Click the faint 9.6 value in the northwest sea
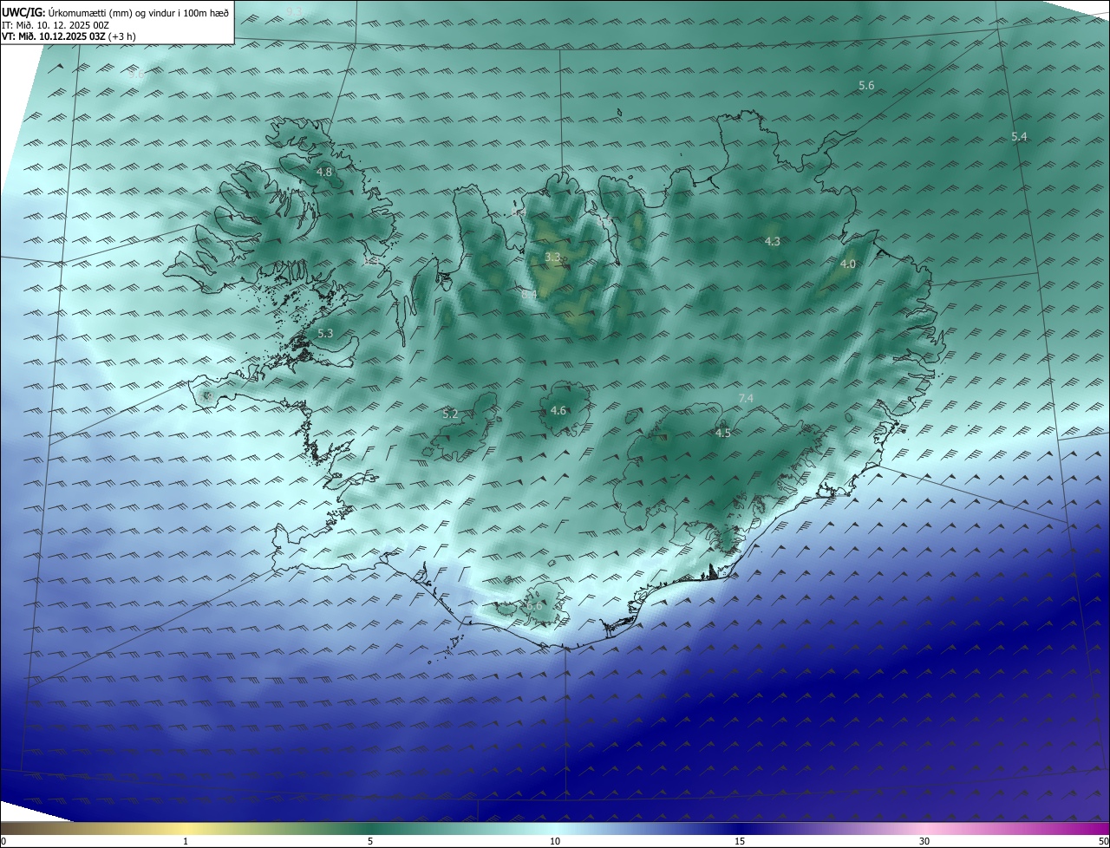 (136, 75)
